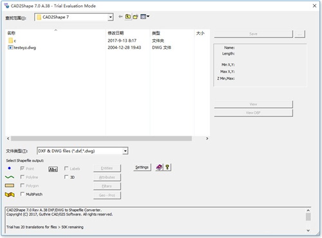Open the view menu icon
The height and width of the screenshot is (238, 322).
[x=145, y=17]
